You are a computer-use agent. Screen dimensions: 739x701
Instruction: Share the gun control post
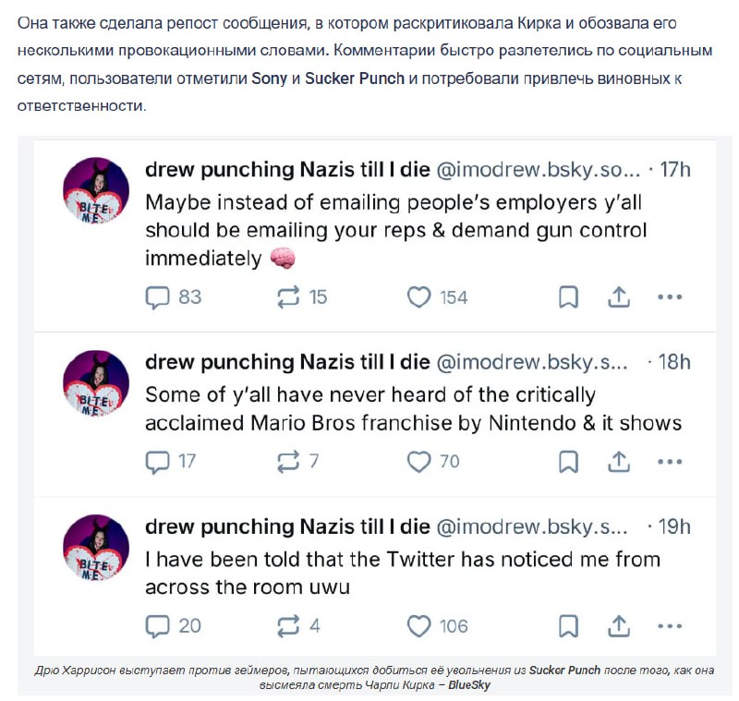[x=619, y=297]
